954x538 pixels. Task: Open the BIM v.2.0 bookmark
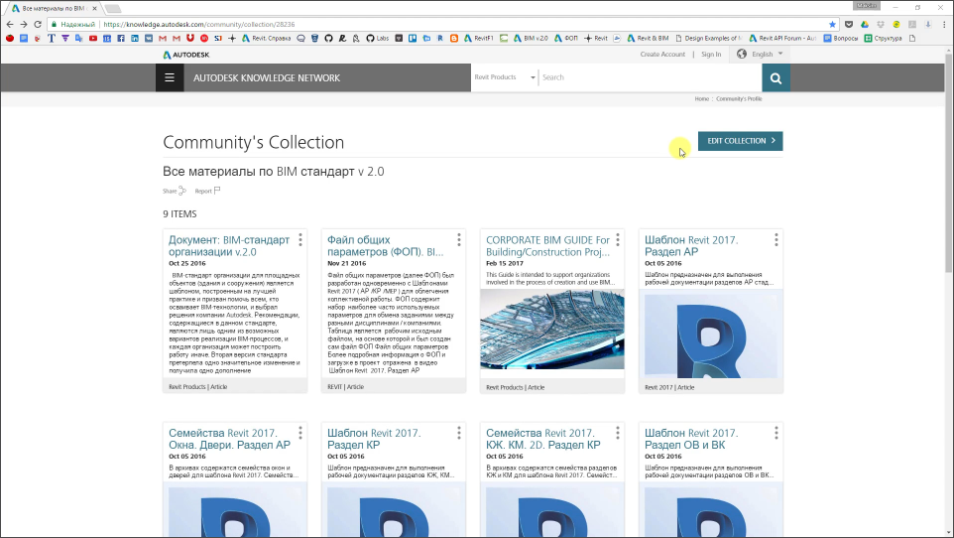point(532,39)
